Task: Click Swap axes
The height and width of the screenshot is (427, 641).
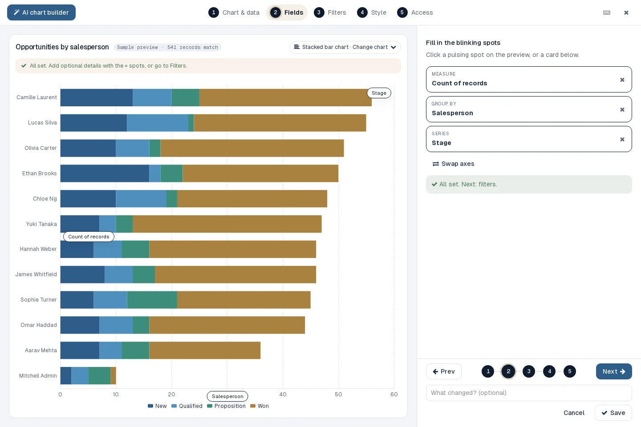Action: (x=453, y=164)
